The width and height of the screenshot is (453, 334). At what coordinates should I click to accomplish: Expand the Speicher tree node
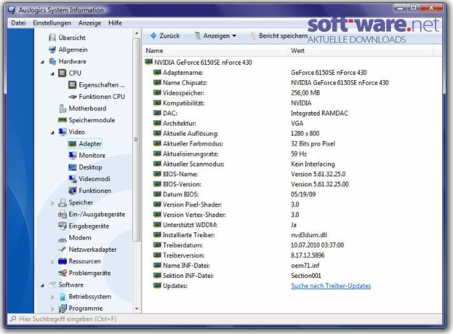[53, 203]
